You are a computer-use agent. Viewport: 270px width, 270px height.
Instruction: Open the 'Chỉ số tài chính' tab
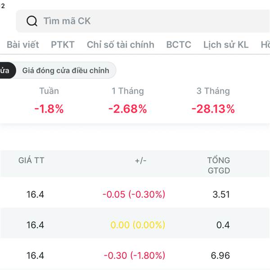120,45
